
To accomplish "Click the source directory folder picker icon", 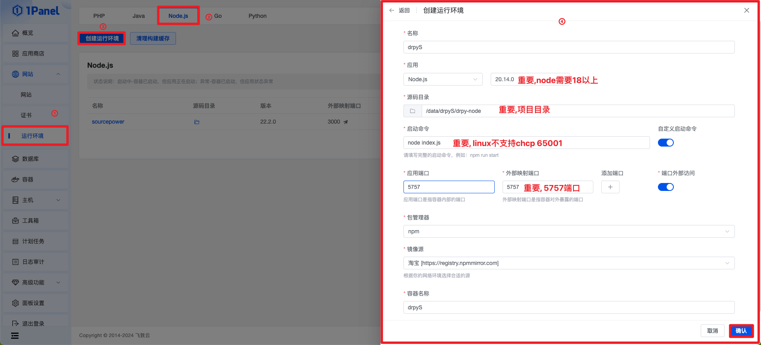I will click(413, 111).
